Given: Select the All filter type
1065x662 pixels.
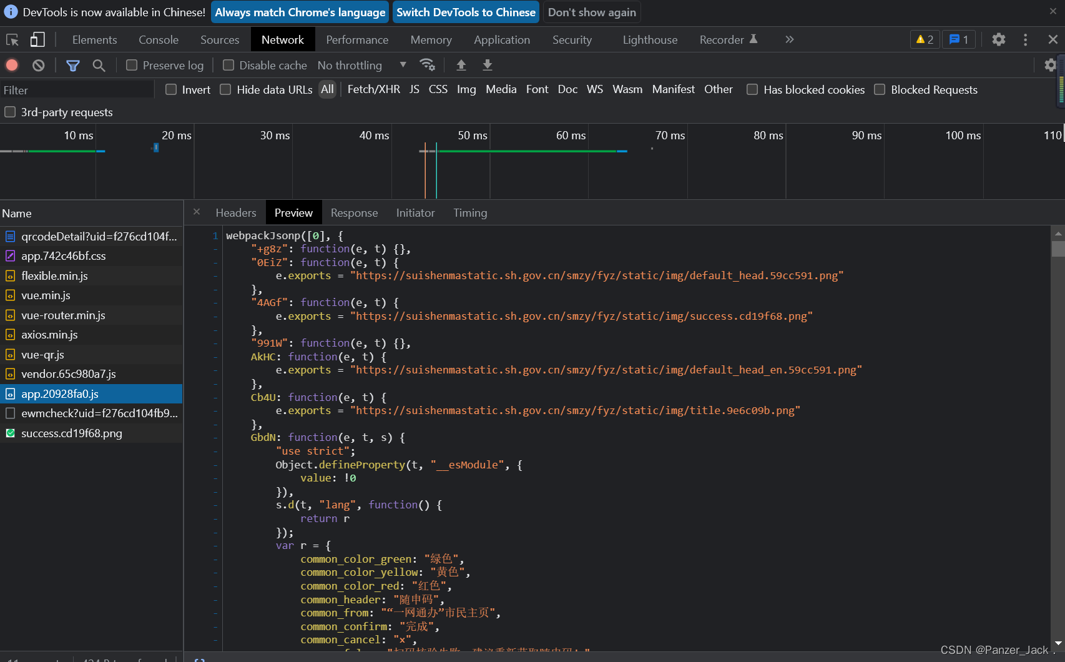Looking at the screenshot, I should coord(327,89).
